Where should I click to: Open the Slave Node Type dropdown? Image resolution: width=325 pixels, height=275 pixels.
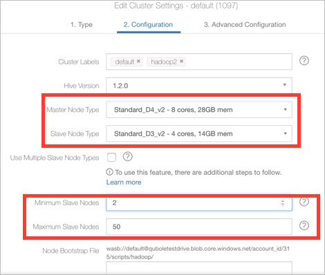click(199, 133)
